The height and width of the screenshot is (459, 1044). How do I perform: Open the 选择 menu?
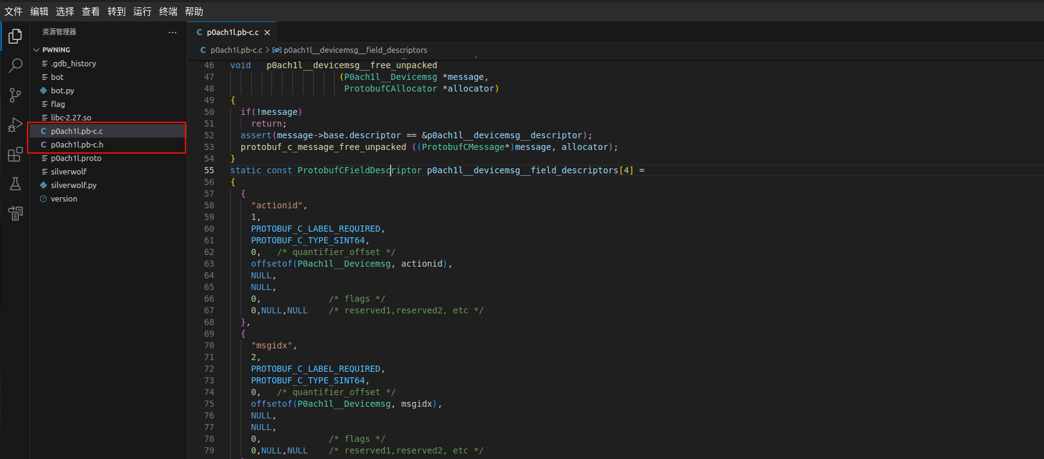(x=65, y=11)
